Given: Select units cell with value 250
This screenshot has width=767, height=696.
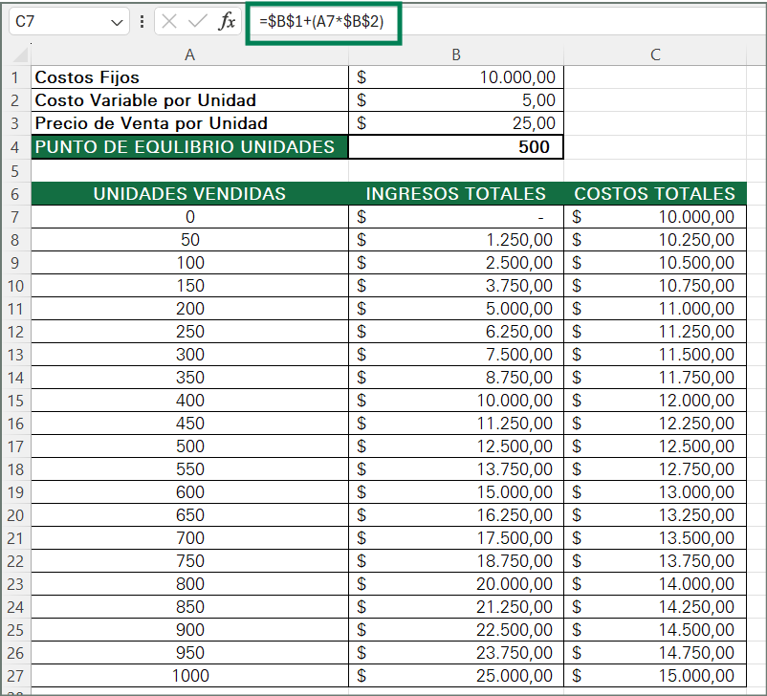Looking at the screenshot, I should [x=189, y=332].
